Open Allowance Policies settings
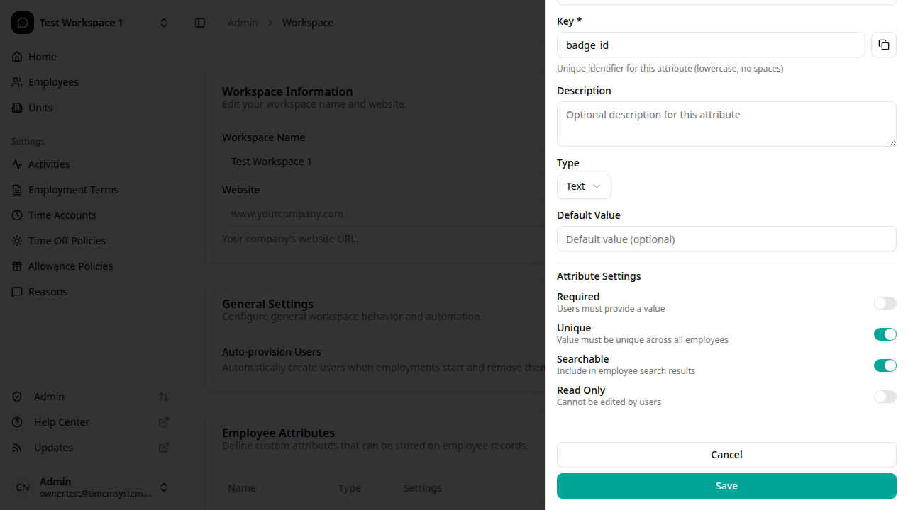Screen dimensions: 908x510 70,266
